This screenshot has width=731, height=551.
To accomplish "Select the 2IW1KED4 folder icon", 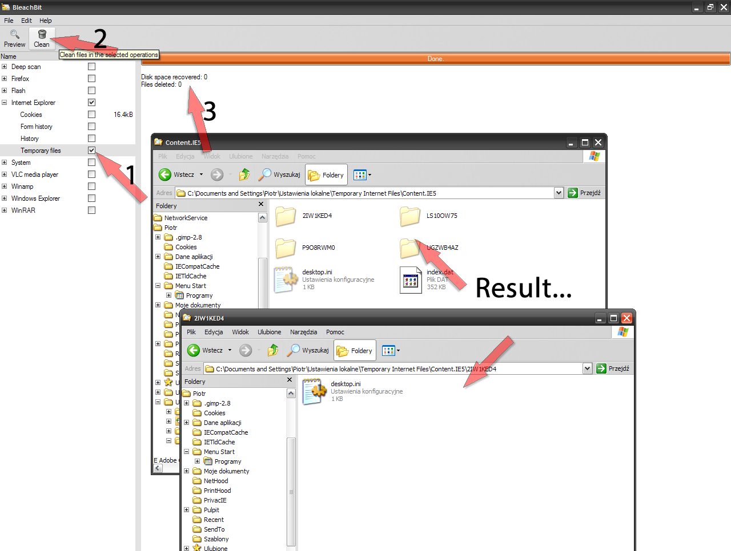I will tap(286, 216).
